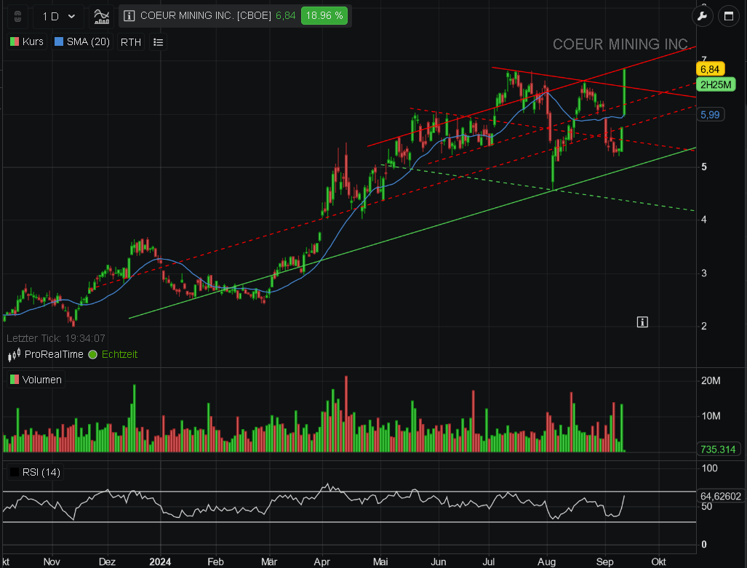Click the 64,62602 RSI value label
The image size is (747, 568).
(720, 497)
